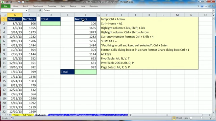Viewport: 216px width, 121px height.
Task: Select column F header
Action: point(85,15)
